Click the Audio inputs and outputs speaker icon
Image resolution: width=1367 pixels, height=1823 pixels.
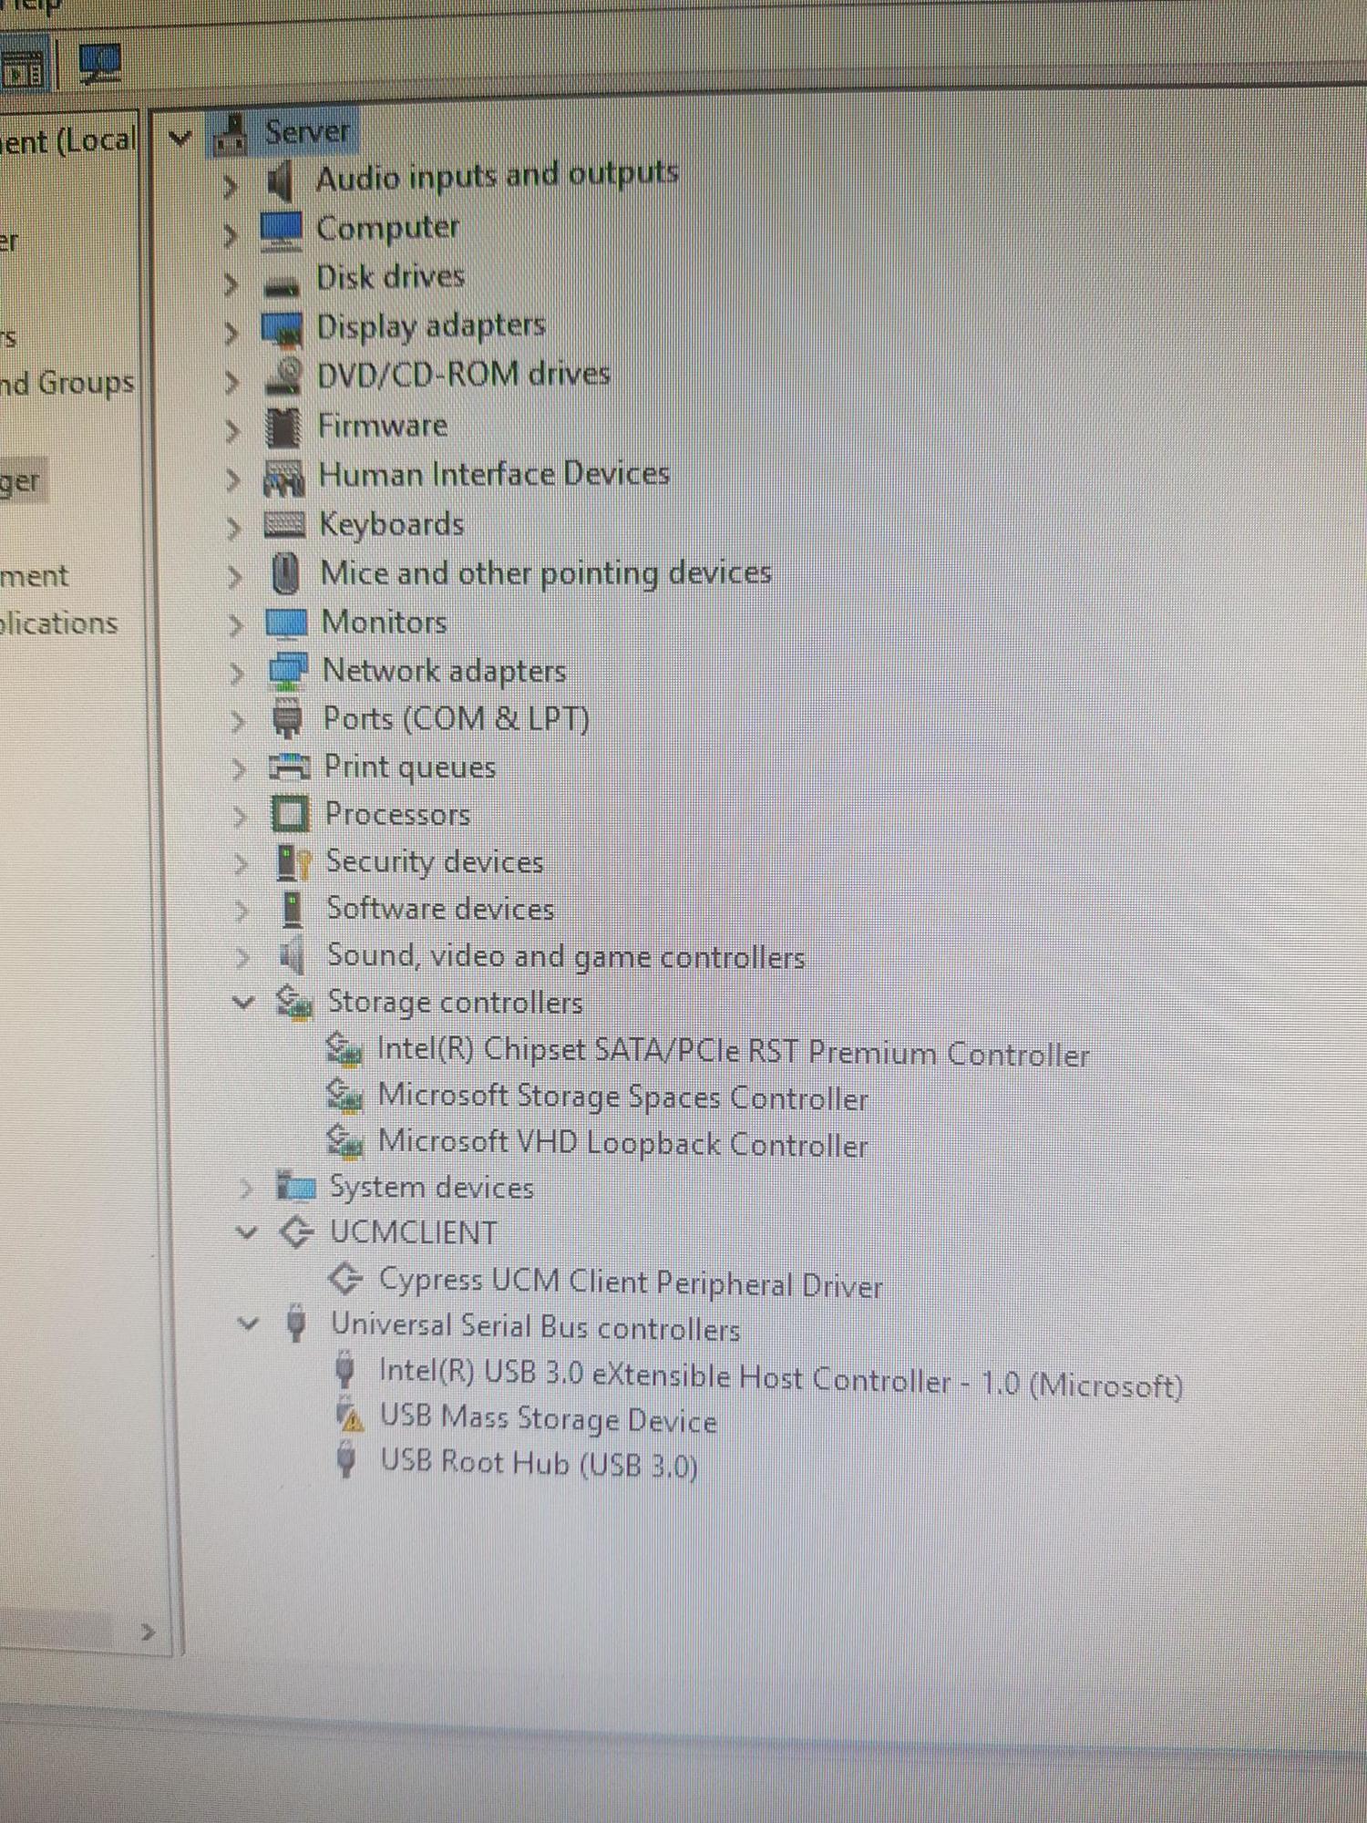(x=281, y=180)
